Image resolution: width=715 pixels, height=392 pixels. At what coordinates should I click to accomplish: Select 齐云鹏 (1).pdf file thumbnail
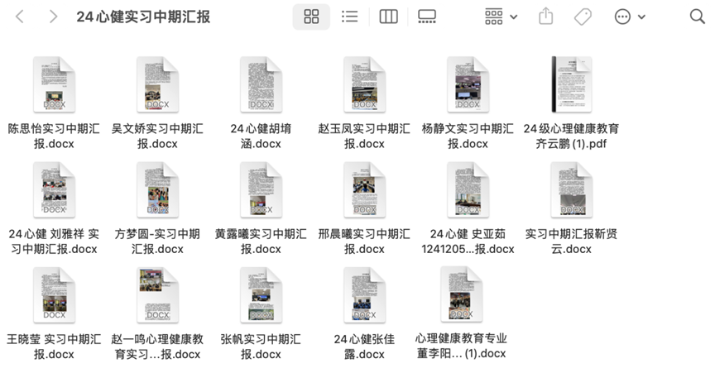tap(572, 84)
